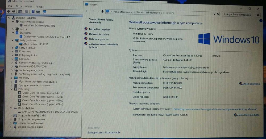Expand the Baterie category
The image size is (266, 139).
coord(13,29)
